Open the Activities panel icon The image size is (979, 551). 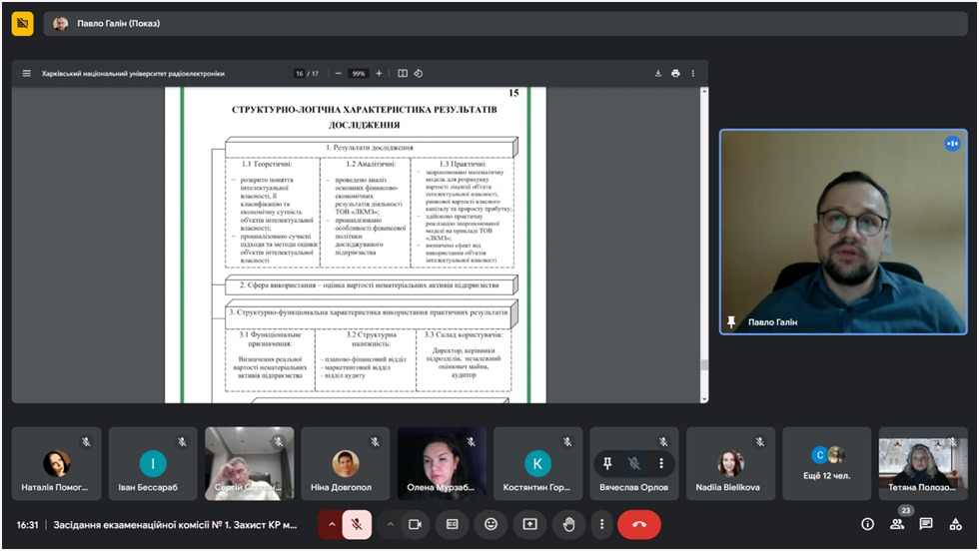coord(956,524)
